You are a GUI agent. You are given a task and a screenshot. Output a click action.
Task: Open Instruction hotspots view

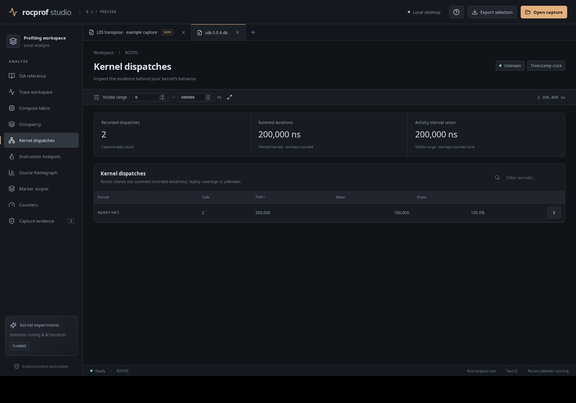tap(41, 157)
